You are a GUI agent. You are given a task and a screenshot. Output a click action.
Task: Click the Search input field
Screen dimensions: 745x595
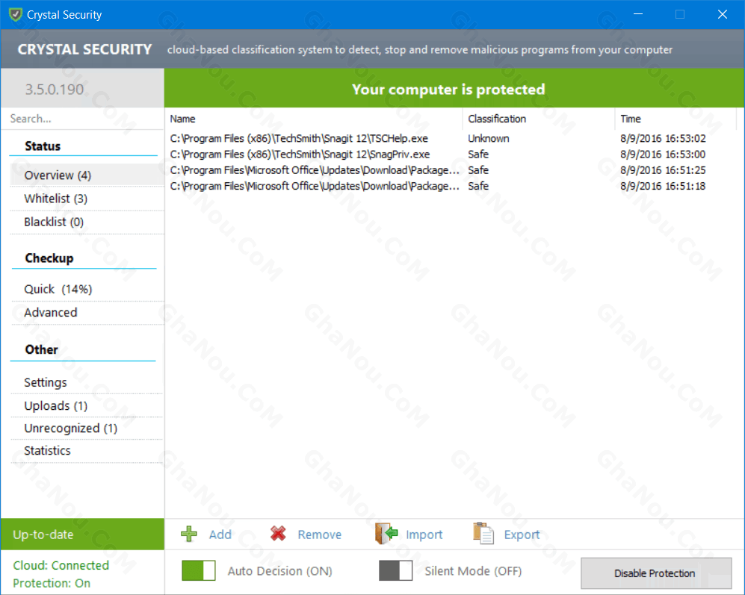coord(83,118)
